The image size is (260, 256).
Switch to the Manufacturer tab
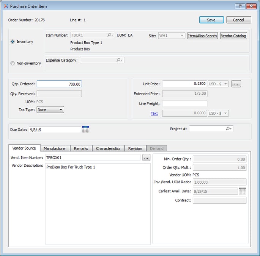[55, 148]
